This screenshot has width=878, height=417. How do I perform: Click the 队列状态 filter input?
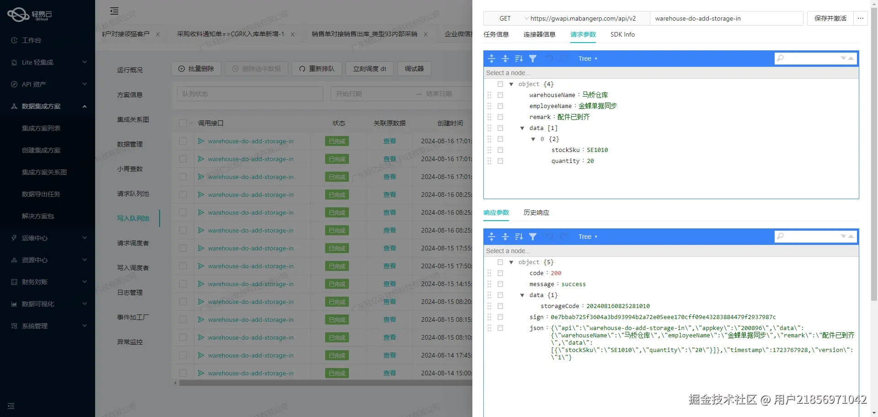coord(250,94)
